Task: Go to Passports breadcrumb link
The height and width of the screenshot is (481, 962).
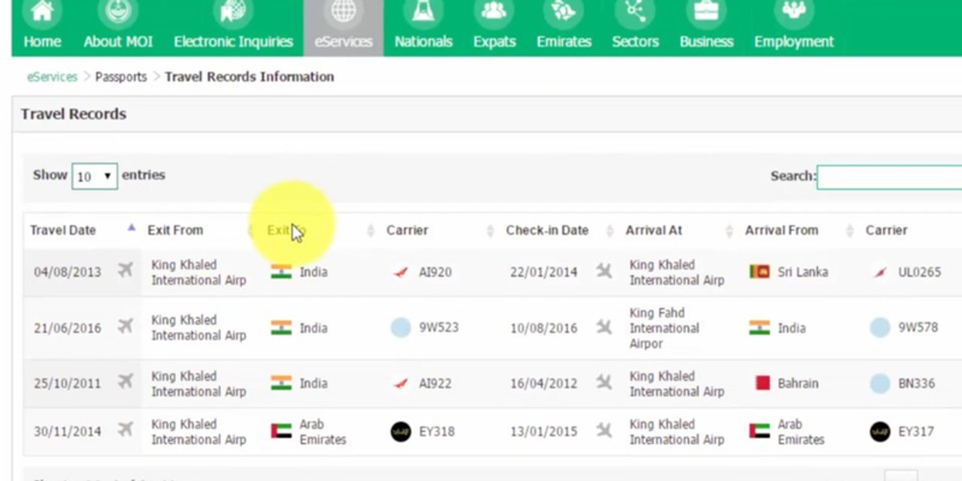Action: [x=121, y=77]
